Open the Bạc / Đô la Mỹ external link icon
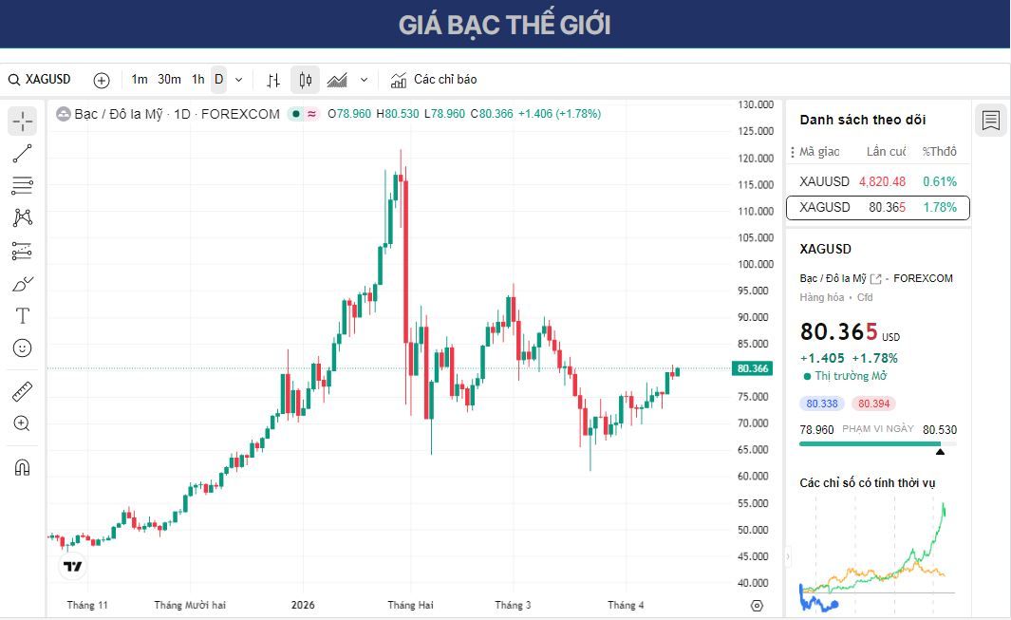The image size is (1011, 620). click(x=875, y=279)
